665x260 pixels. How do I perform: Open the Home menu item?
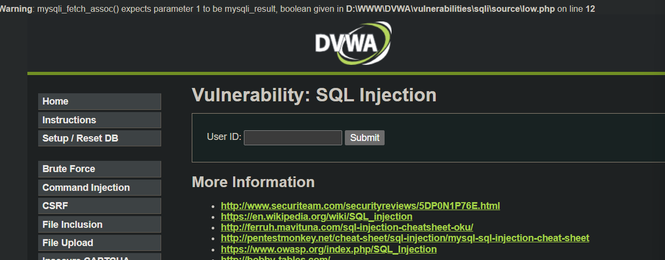click(99, 101)
